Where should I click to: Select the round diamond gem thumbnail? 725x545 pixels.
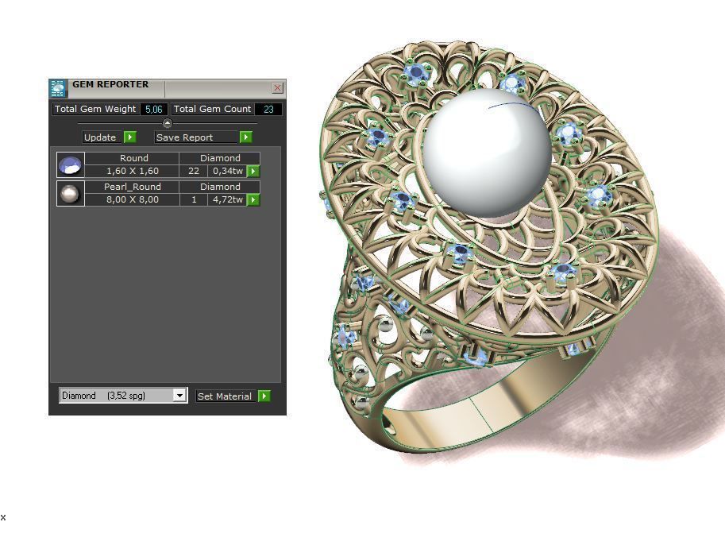(71, 164)
